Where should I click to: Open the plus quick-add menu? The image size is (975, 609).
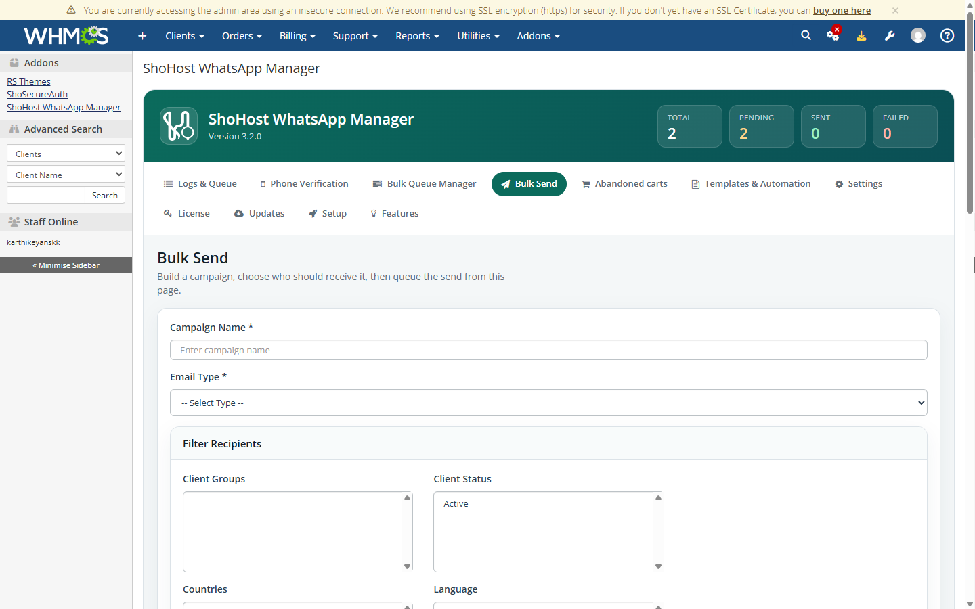(x=142, y=36)
